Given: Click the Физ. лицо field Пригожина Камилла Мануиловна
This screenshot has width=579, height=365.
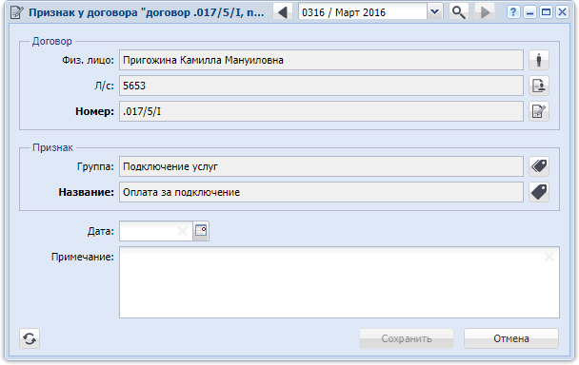Looking at the screenshot, I should tap(321, 60).
